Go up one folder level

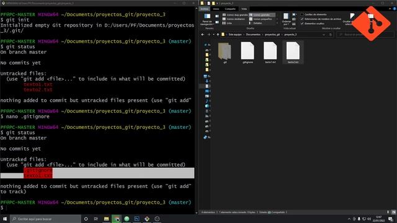point(218,35)
